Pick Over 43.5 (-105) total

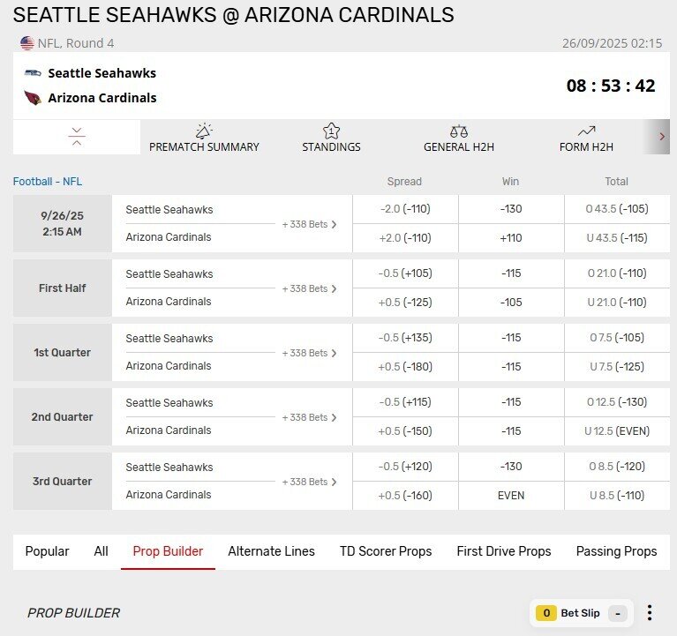point(616,210)
